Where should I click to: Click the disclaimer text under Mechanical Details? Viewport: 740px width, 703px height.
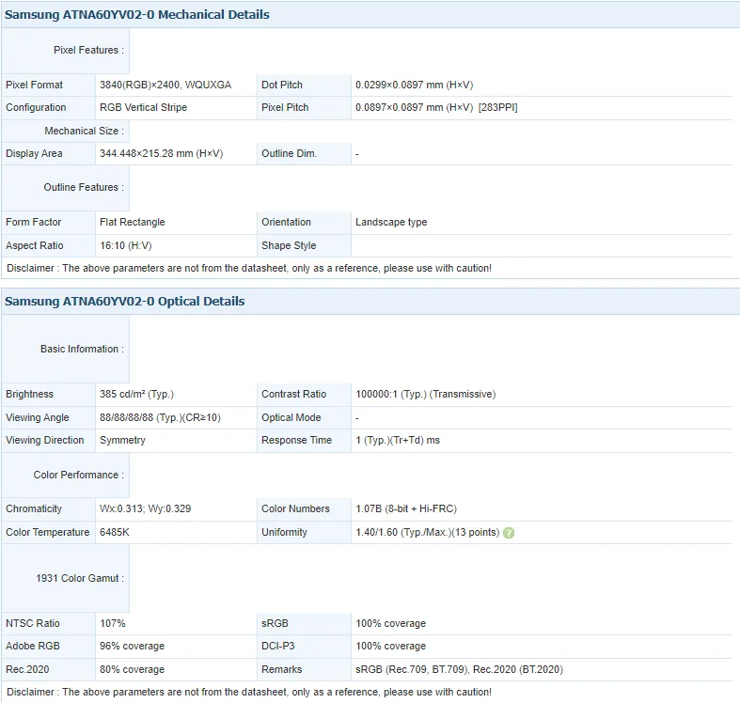point(249,268)
